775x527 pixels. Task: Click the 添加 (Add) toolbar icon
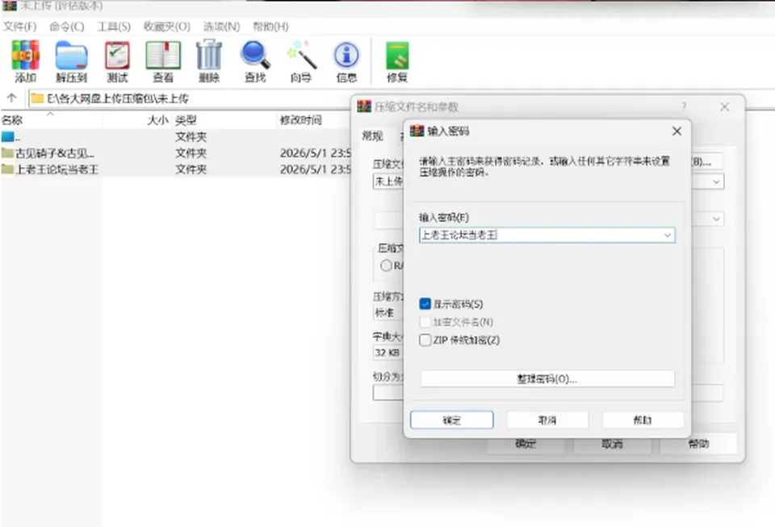pos(25,61)
